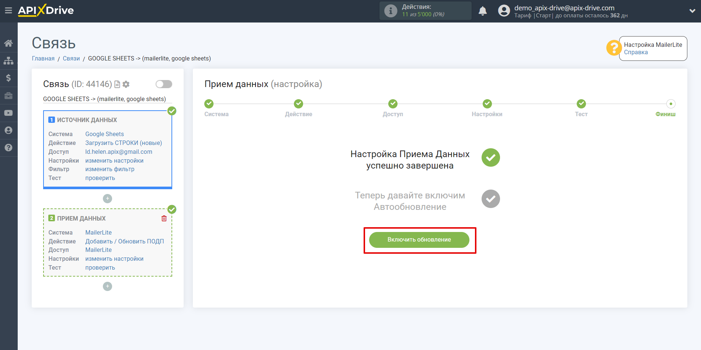Click the green success checkmark icon
The image size is (701, 350).
(x=491, y=157)
